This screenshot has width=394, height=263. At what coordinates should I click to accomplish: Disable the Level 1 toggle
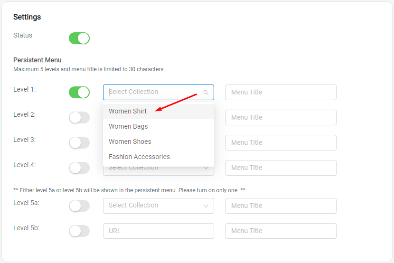(x=79, y=92)
